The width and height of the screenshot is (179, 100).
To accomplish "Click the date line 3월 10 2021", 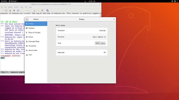I will (x=9, y=22).
